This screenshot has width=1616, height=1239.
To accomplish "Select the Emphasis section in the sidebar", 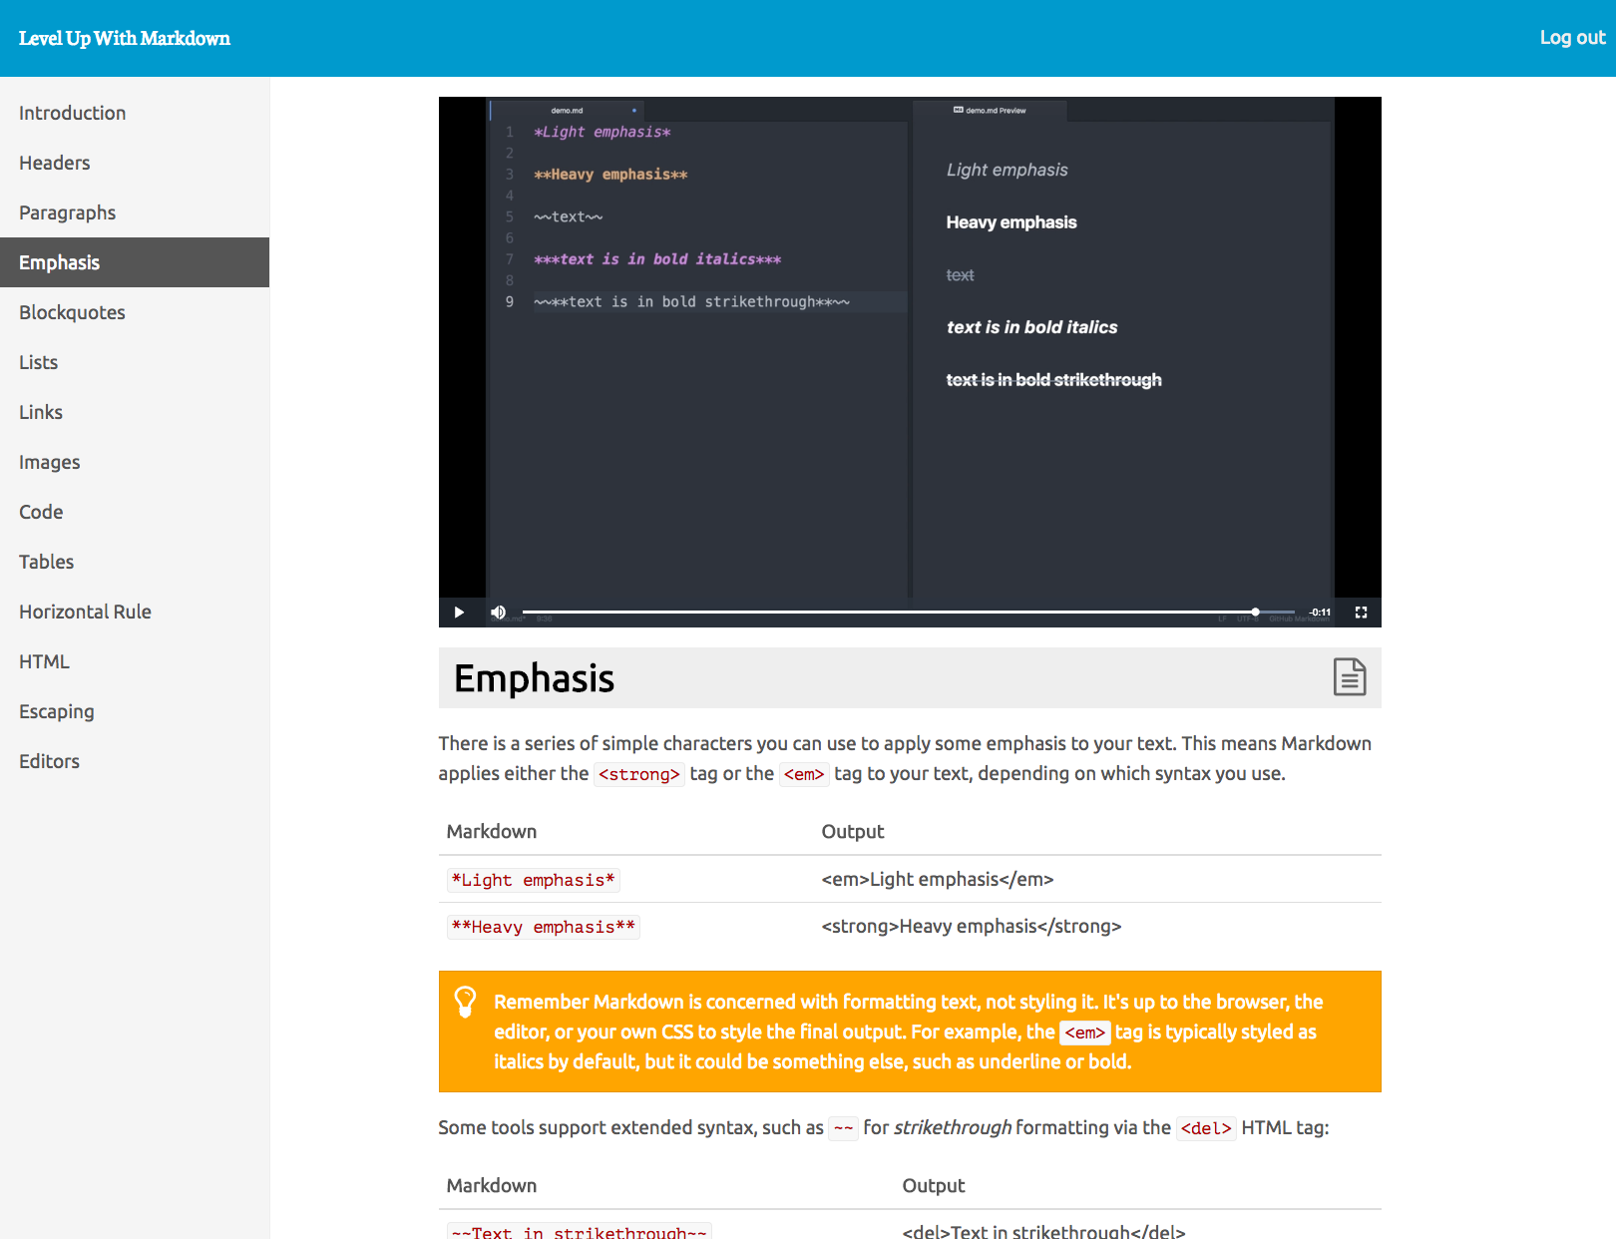I will (60, 262).
